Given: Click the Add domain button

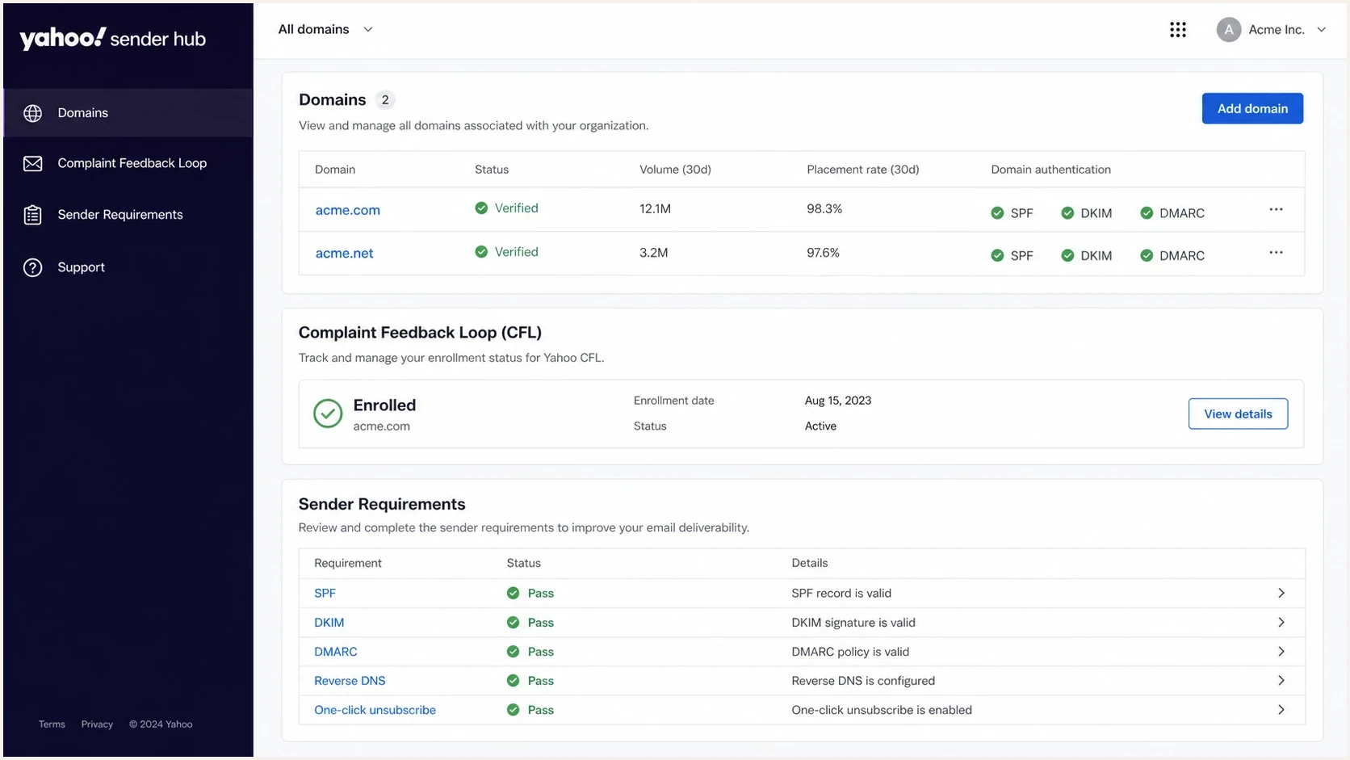Looking at the screenshot, I should [x=1252, y=108].
